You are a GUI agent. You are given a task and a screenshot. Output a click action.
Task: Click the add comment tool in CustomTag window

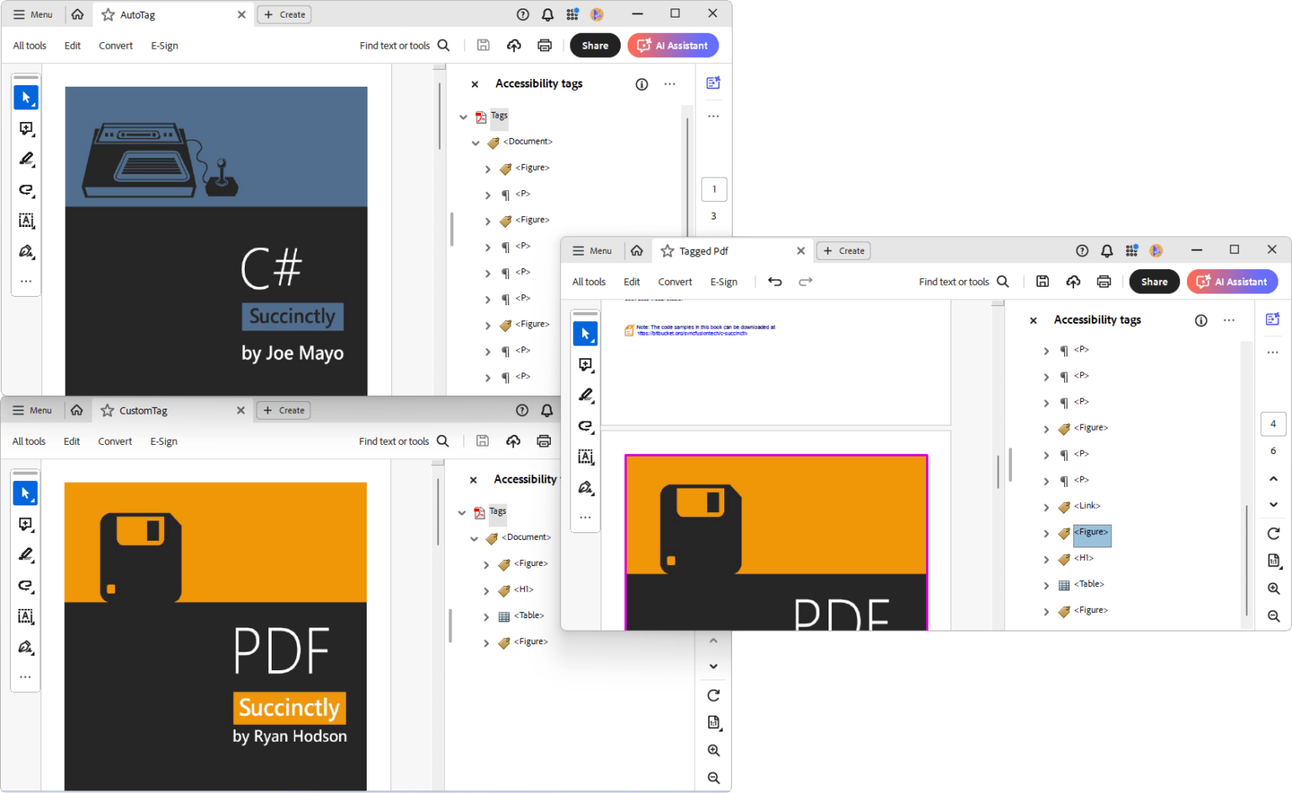click(26, 524)
